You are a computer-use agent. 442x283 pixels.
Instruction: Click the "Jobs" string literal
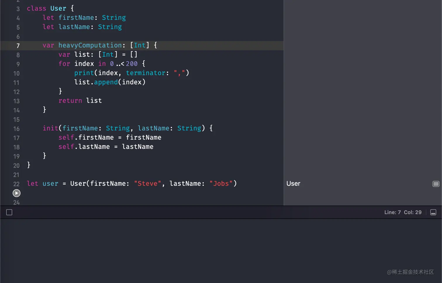221,183
